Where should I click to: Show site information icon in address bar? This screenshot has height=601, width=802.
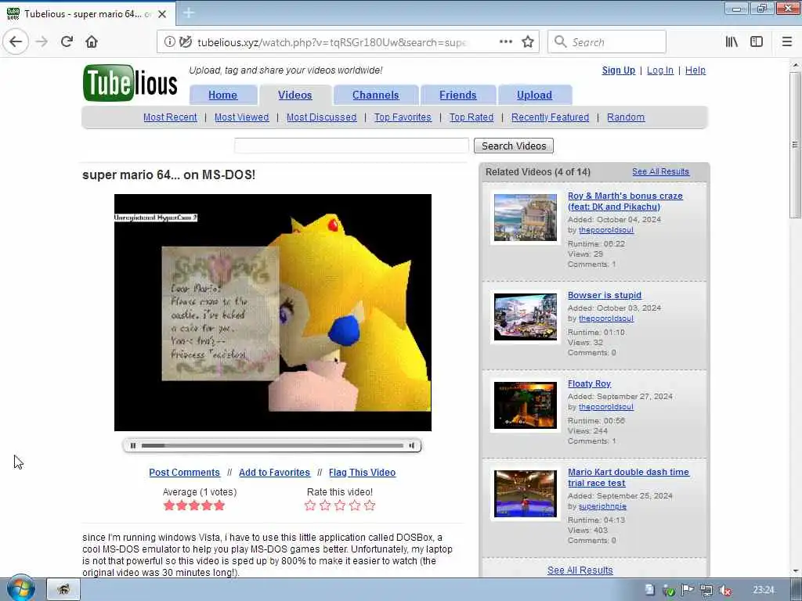[169, 42]
